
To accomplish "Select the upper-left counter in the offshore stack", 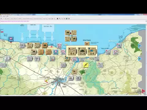I will [x=68, y=33].
